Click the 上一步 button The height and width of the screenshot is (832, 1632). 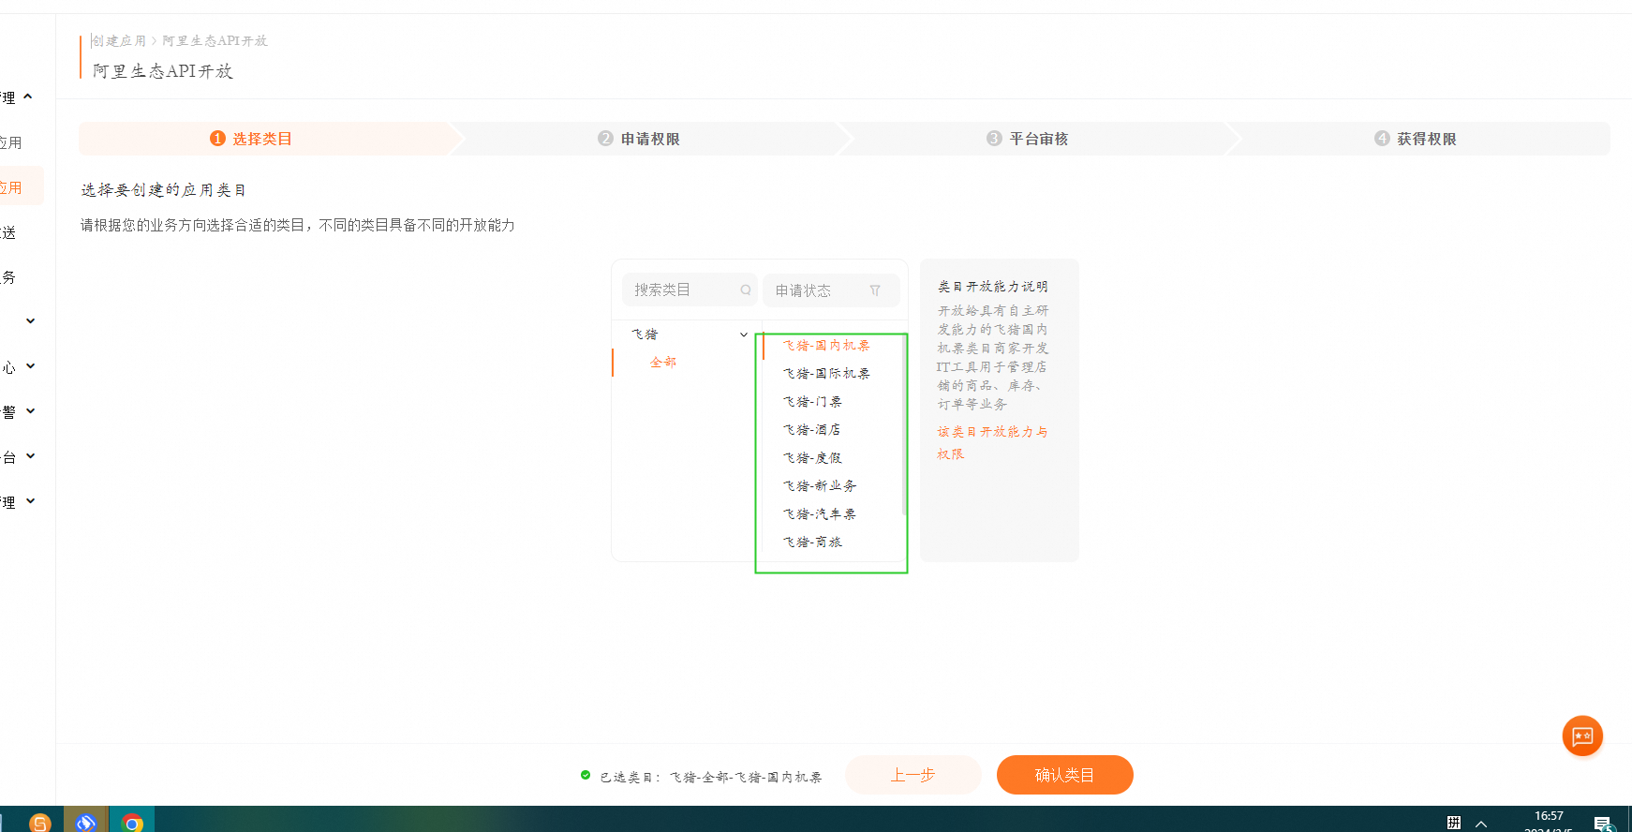[912, 775]
